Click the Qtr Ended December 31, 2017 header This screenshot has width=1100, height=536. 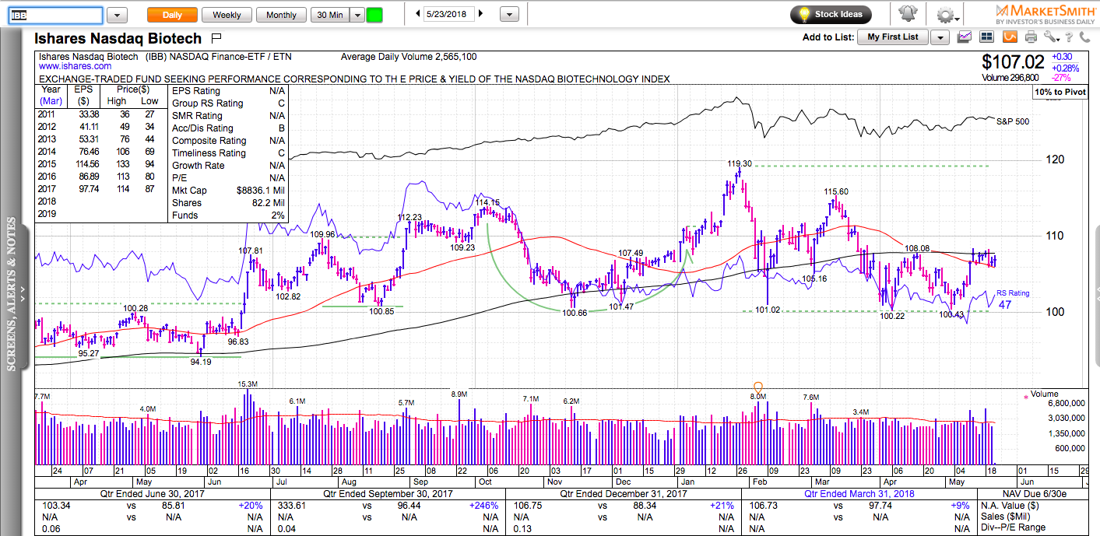pos(623,493)
